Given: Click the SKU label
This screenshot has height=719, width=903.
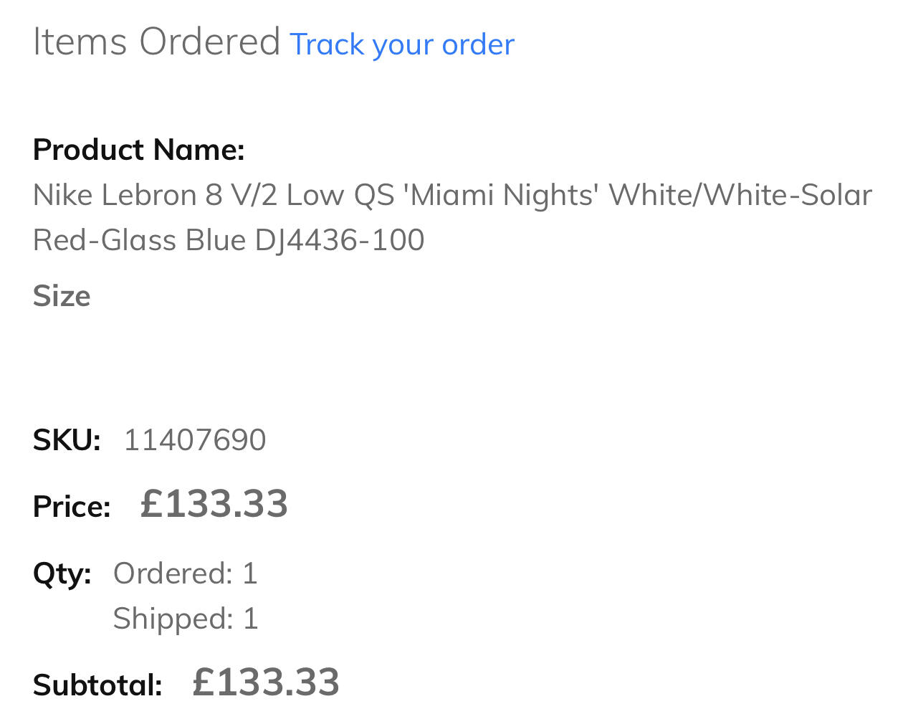Looking at the screenshot, I should pyautogui.click(x=67, y=440).
